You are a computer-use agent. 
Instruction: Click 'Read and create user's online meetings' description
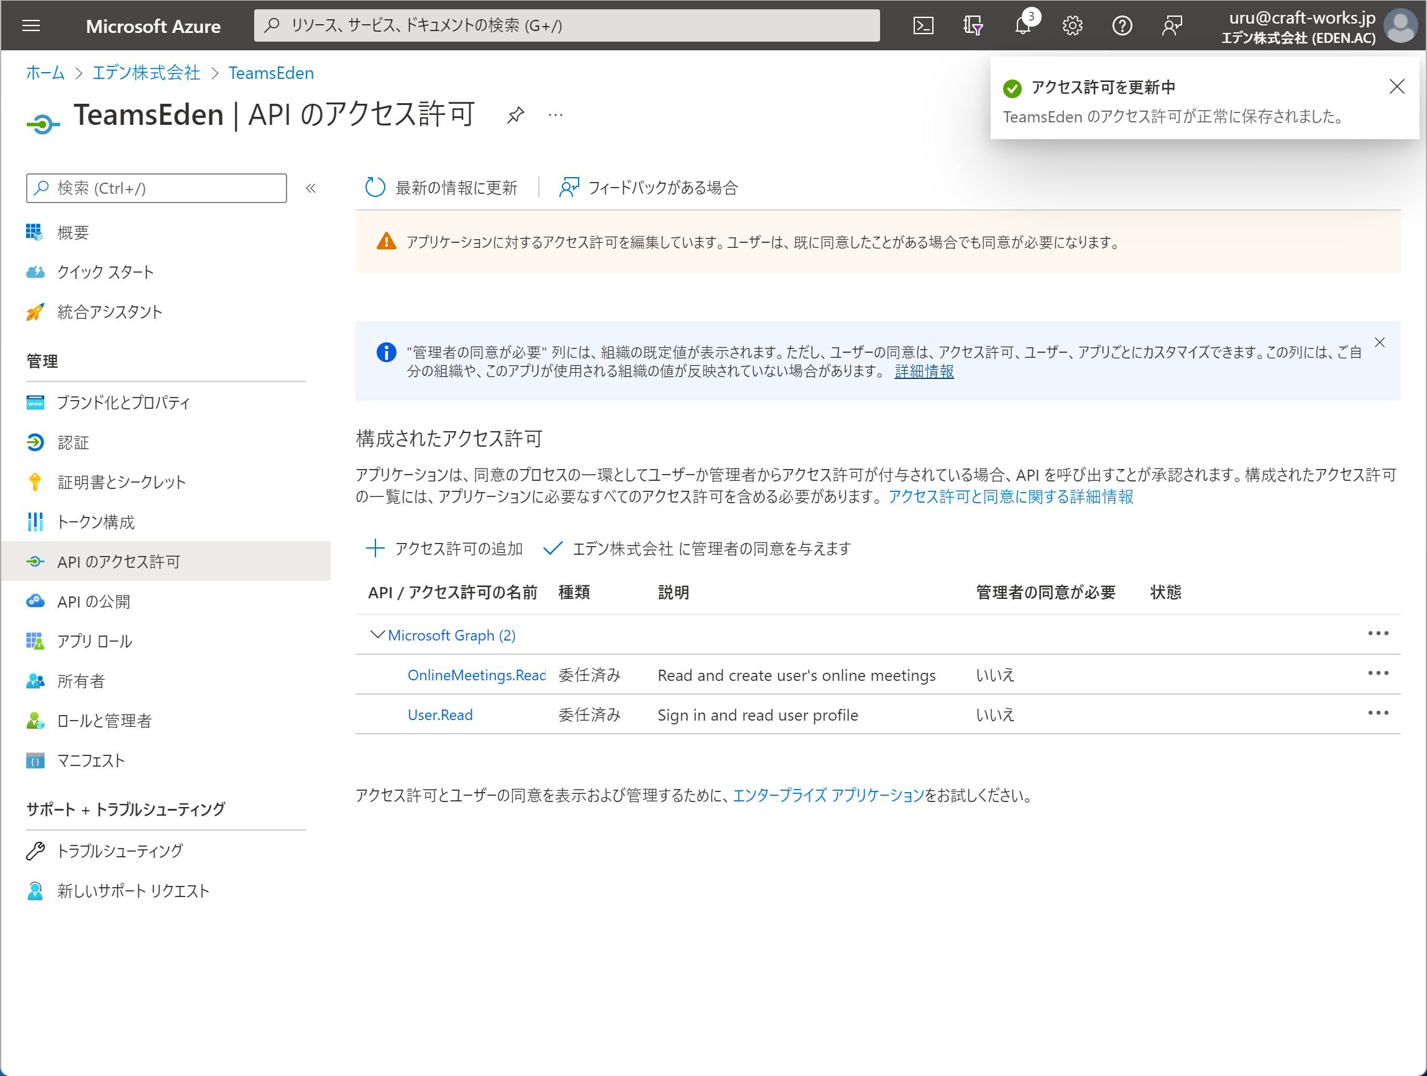pyautogui.click(x=796, y=675)
